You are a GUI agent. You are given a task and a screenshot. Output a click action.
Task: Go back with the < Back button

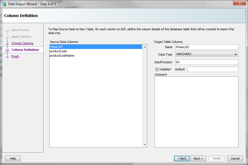pyautogui.click(x=182, y=158)
